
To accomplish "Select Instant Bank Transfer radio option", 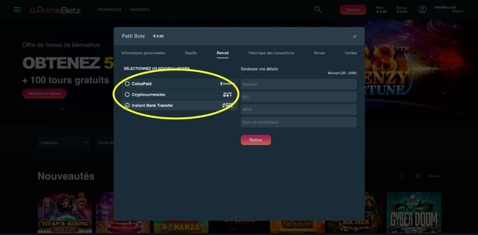I will (x=127, y=106).
